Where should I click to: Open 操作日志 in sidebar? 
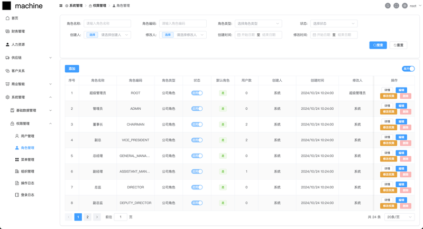point(27,183)
